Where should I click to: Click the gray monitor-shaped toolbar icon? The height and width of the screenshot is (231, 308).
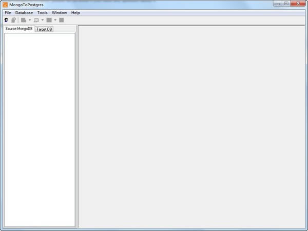pos(36,20)
